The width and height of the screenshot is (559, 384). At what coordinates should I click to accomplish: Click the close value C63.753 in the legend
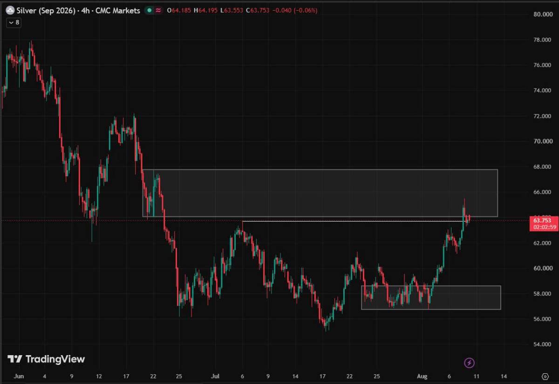(258, 10)
